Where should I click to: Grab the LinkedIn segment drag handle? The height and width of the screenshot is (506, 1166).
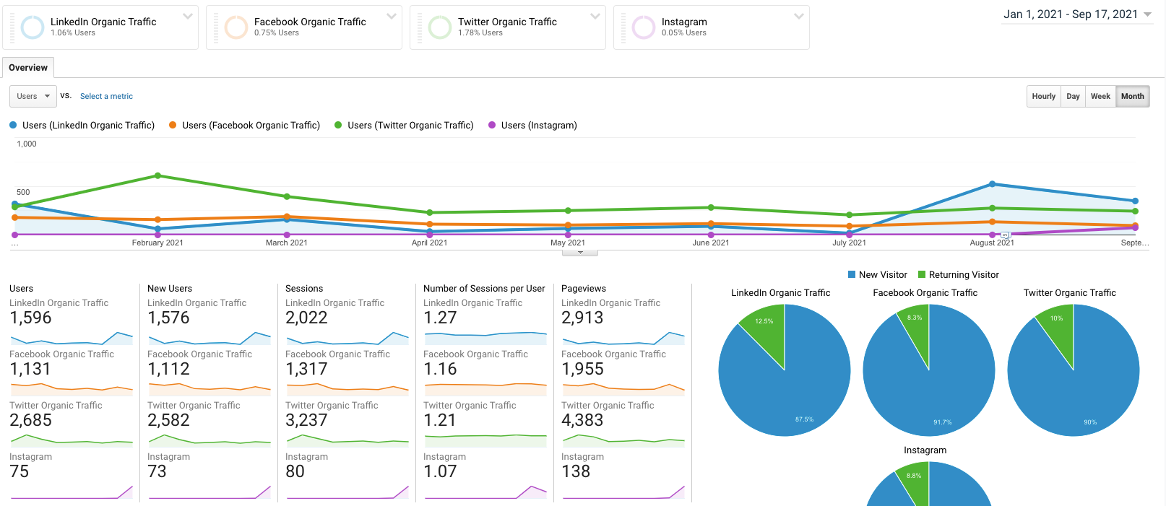click(x=12, y=27)
